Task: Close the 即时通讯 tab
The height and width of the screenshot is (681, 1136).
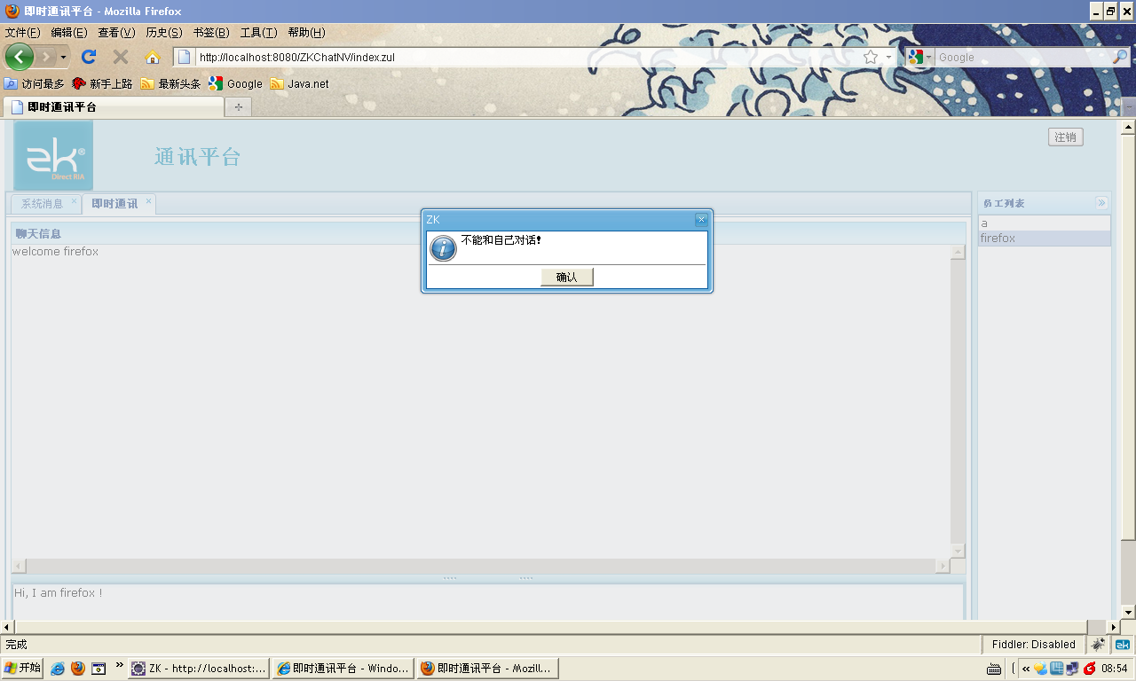Action: click(x=148, y=201)
